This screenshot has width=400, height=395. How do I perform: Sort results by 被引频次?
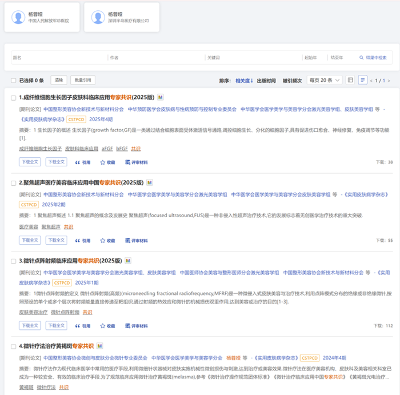pos(292,81)
